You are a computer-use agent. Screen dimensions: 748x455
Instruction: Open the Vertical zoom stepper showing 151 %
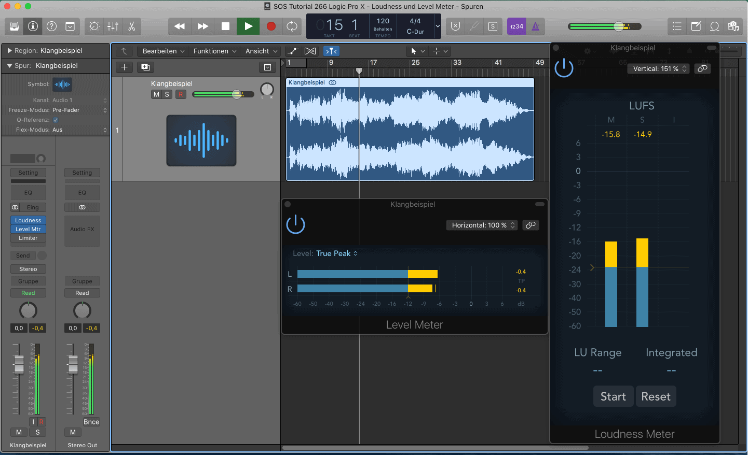pos(658,68)
